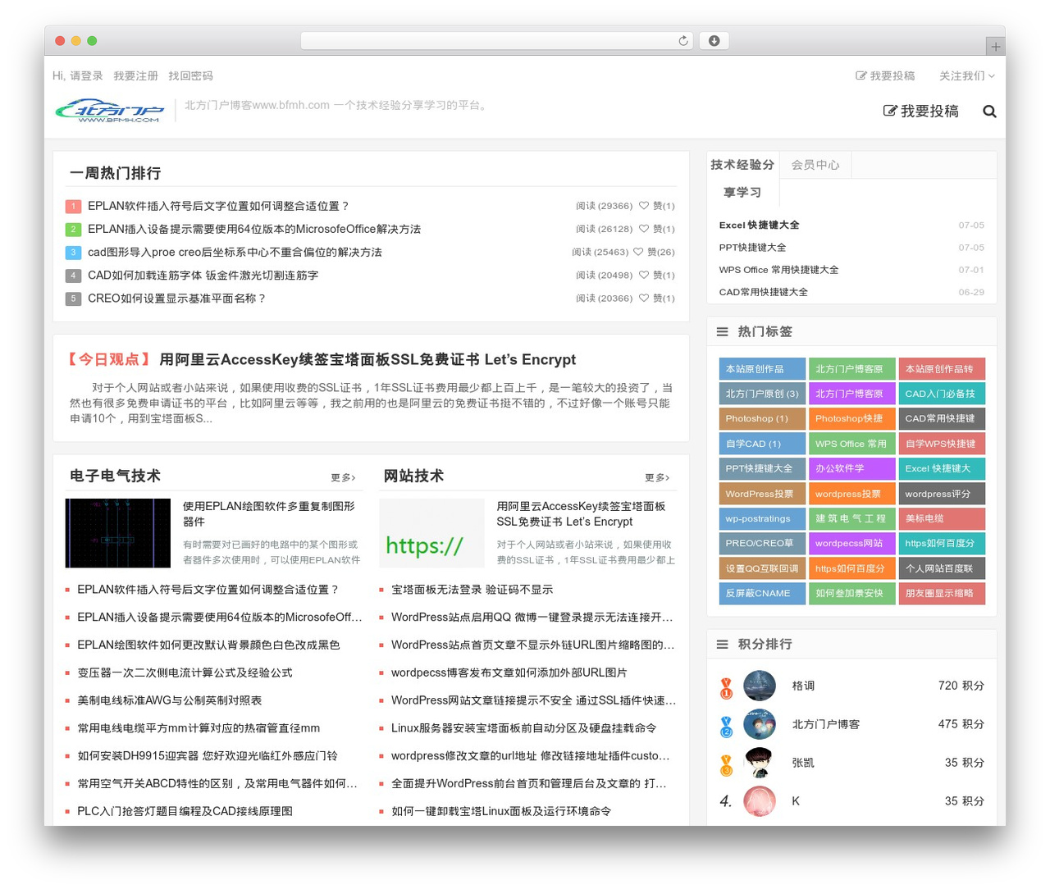Open the 美标电缆 tag
The width and height of the screenshot is (1050, 889).
[942, 518]
